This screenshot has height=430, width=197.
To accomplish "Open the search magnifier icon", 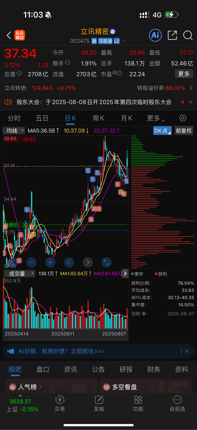I will (x=188, y=35).
